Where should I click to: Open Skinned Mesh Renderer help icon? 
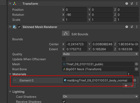127,27
